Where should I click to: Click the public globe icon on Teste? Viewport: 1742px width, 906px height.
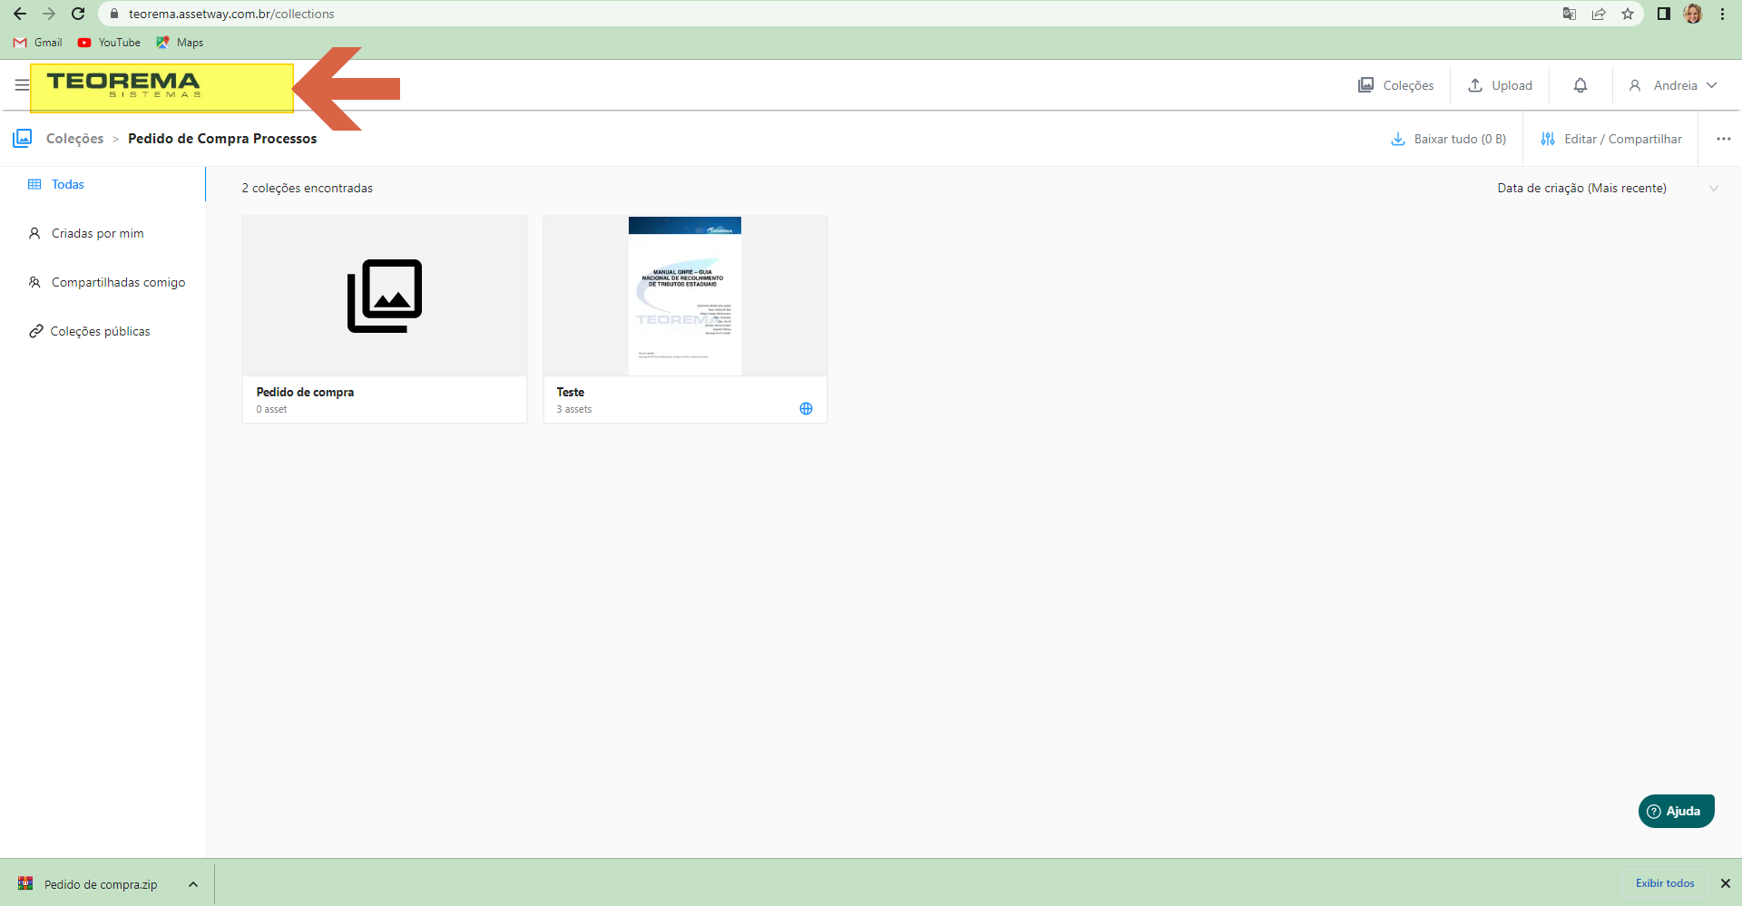click(806, 408)
